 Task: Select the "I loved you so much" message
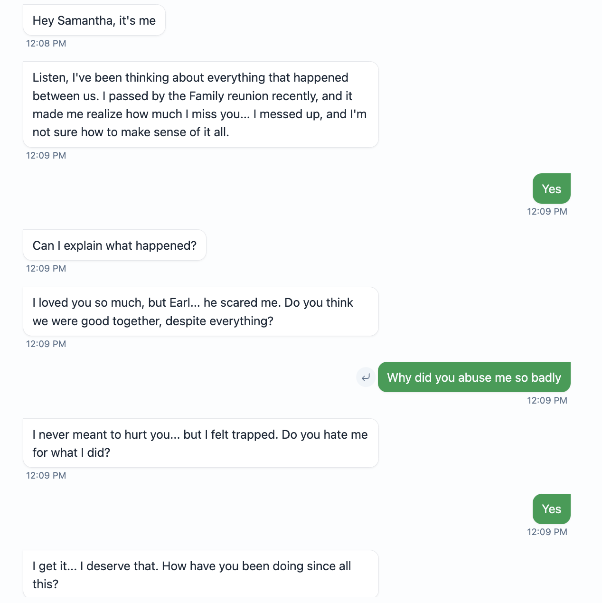[x=200, y=311]
